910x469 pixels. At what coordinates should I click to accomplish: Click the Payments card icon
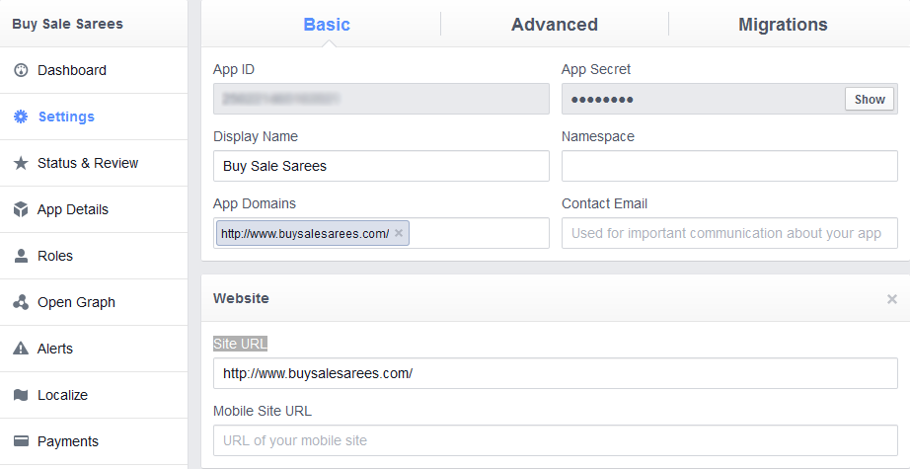point(21,441)
